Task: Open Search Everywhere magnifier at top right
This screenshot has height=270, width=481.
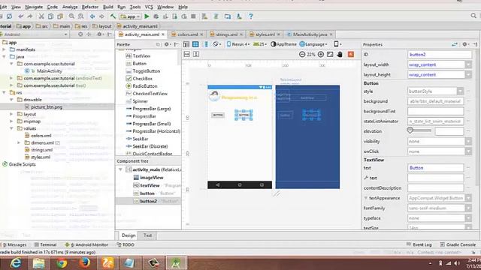Action: 473,16
